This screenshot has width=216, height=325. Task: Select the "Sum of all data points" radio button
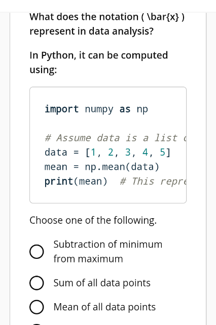37,283
